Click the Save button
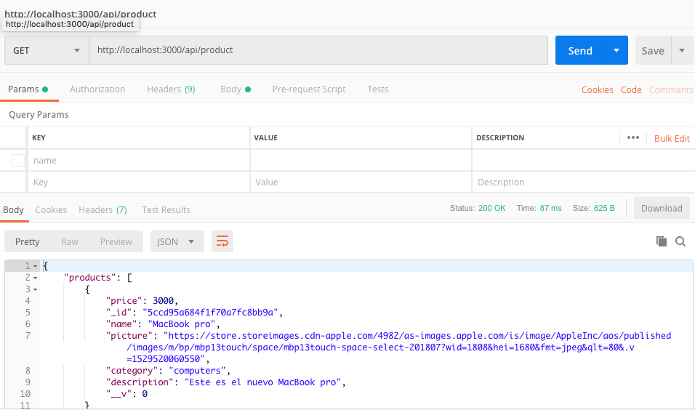The height and width of the screenshot is (410, 695). (x=653, y=51)
